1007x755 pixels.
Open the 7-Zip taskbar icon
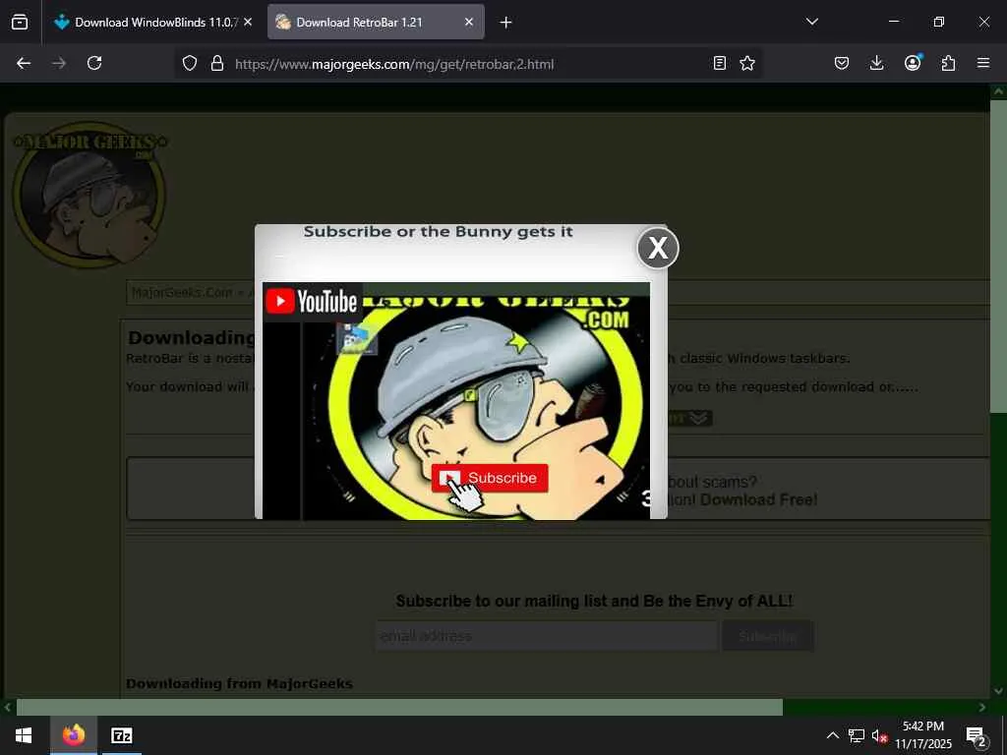(x=121, y=735)
